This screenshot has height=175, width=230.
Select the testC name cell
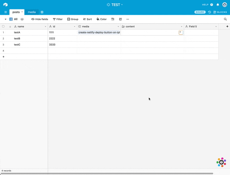click(x=30, y=45)
